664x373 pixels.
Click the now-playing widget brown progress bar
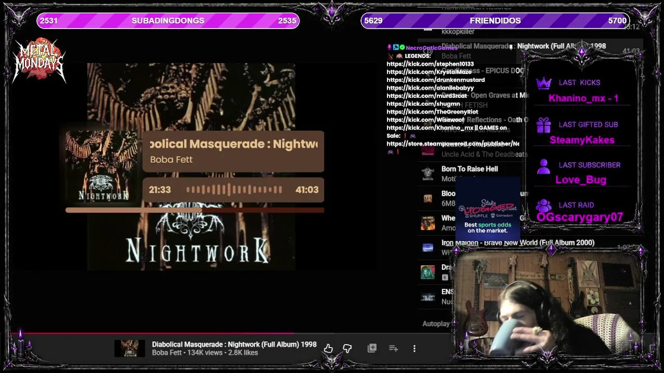click(195, 210)
